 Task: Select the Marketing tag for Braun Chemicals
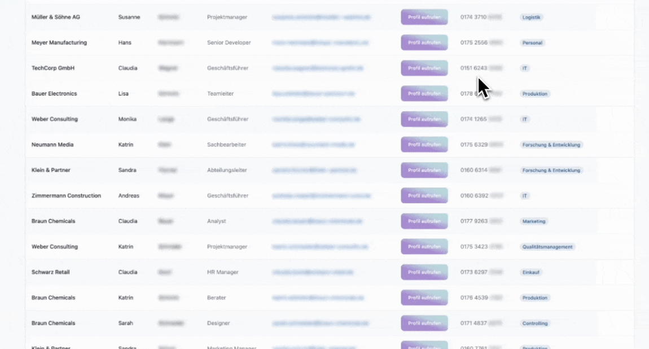[533, 221]
